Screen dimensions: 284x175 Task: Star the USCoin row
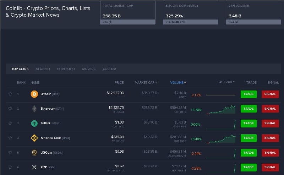(x=10, y=152)
